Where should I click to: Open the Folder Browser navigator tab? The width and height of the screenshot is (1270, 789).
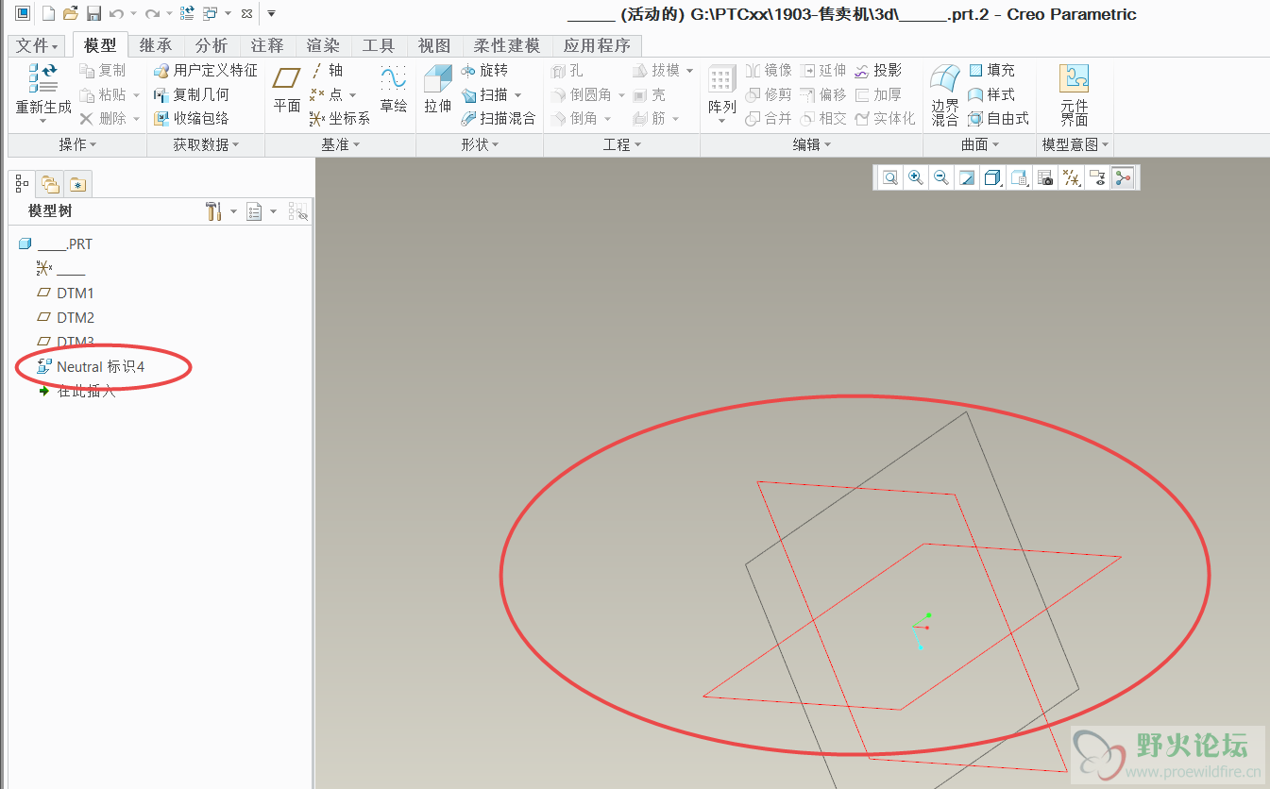coord(50,184)
